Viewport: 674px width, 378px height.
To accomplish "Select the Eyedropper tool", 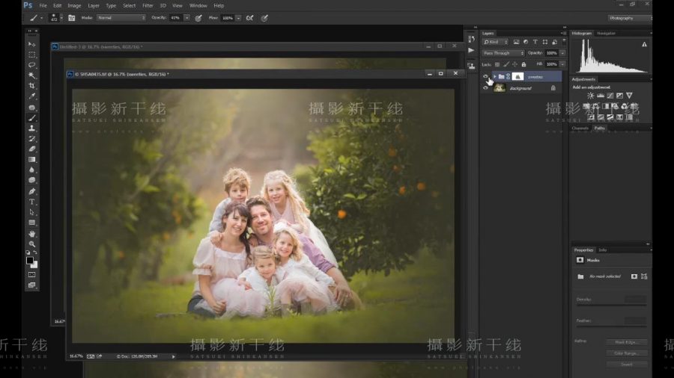I will [31, 96].
